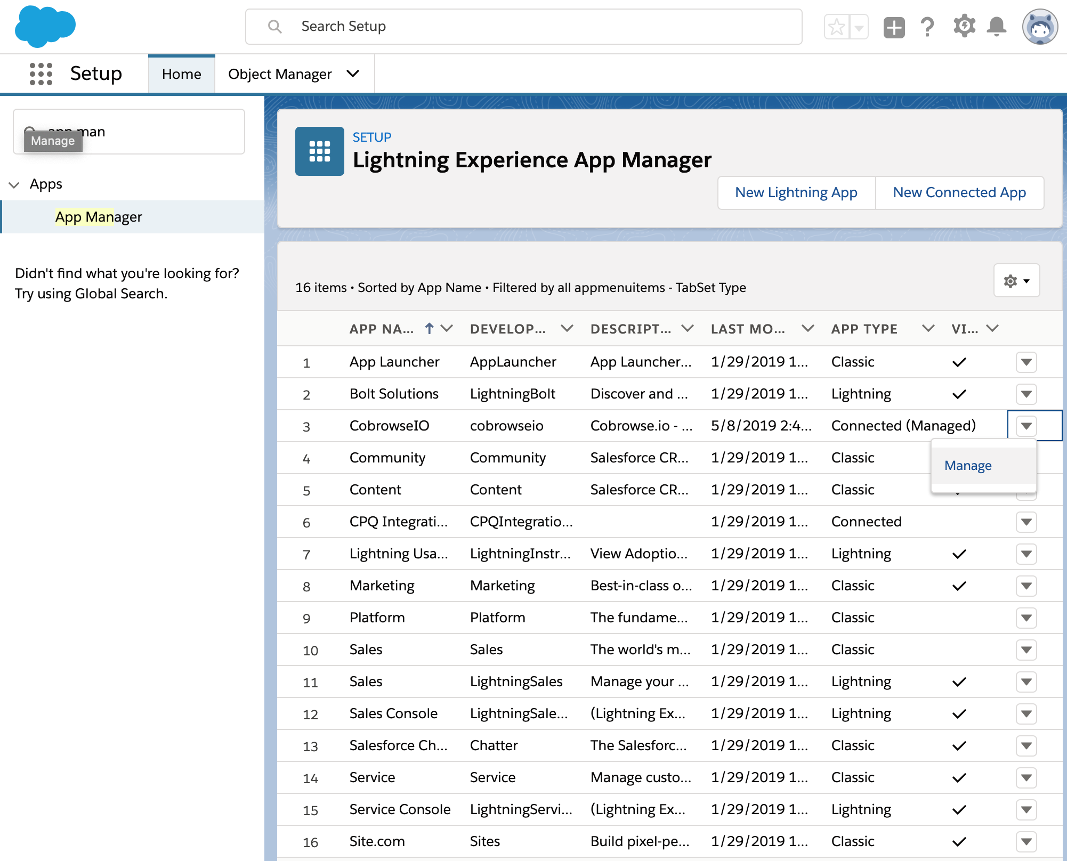Open the Developer Name column menu chevron
This screenshot has height=861, width=1067.
[x=567, y=328]
